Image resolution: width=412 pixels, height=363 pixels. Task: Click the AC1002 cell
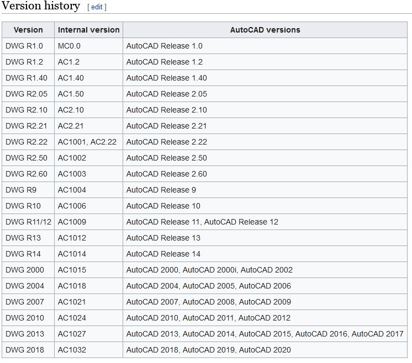(88, 158)
